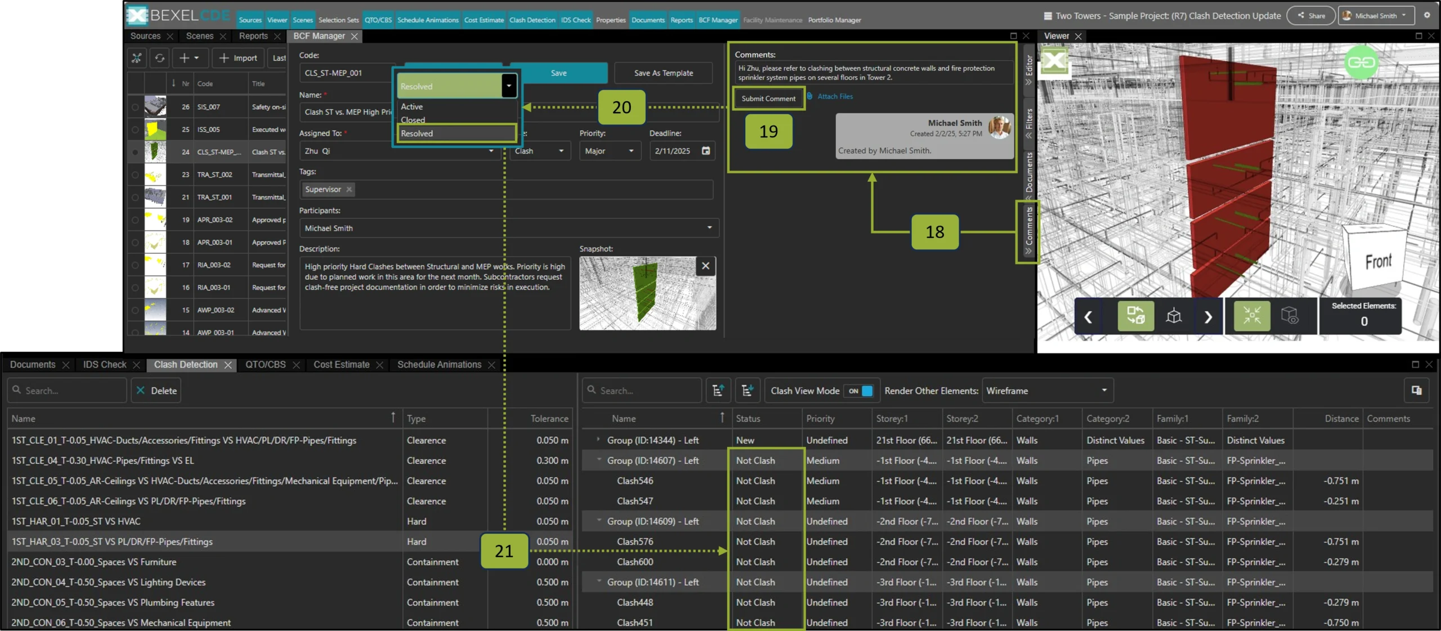Choose Active in the status list

point(457,106)
